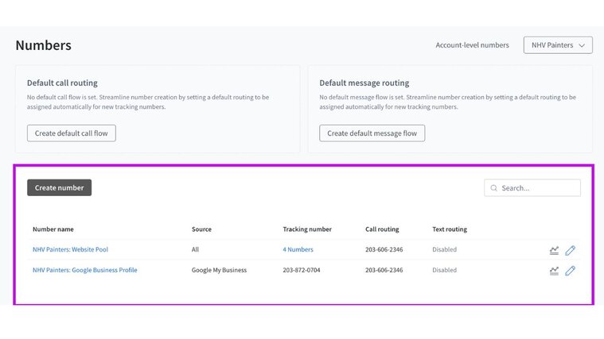Viewport: 604px width, 339px height.
Task: Open analytics chart for Google Business Profile row
Action: 554,271
